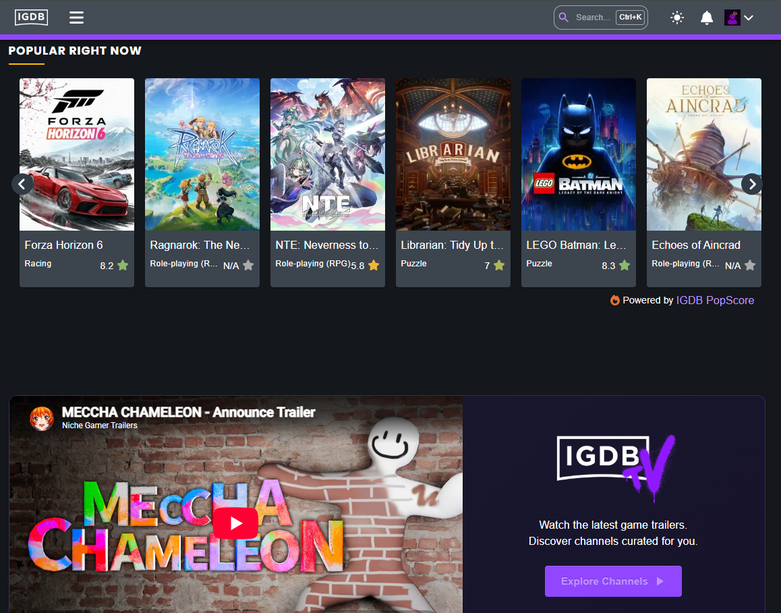Click the Ctrl+K shortcut badge
Image resolution: width=781 pixels, height=613 pixels.
coord(630,18)
